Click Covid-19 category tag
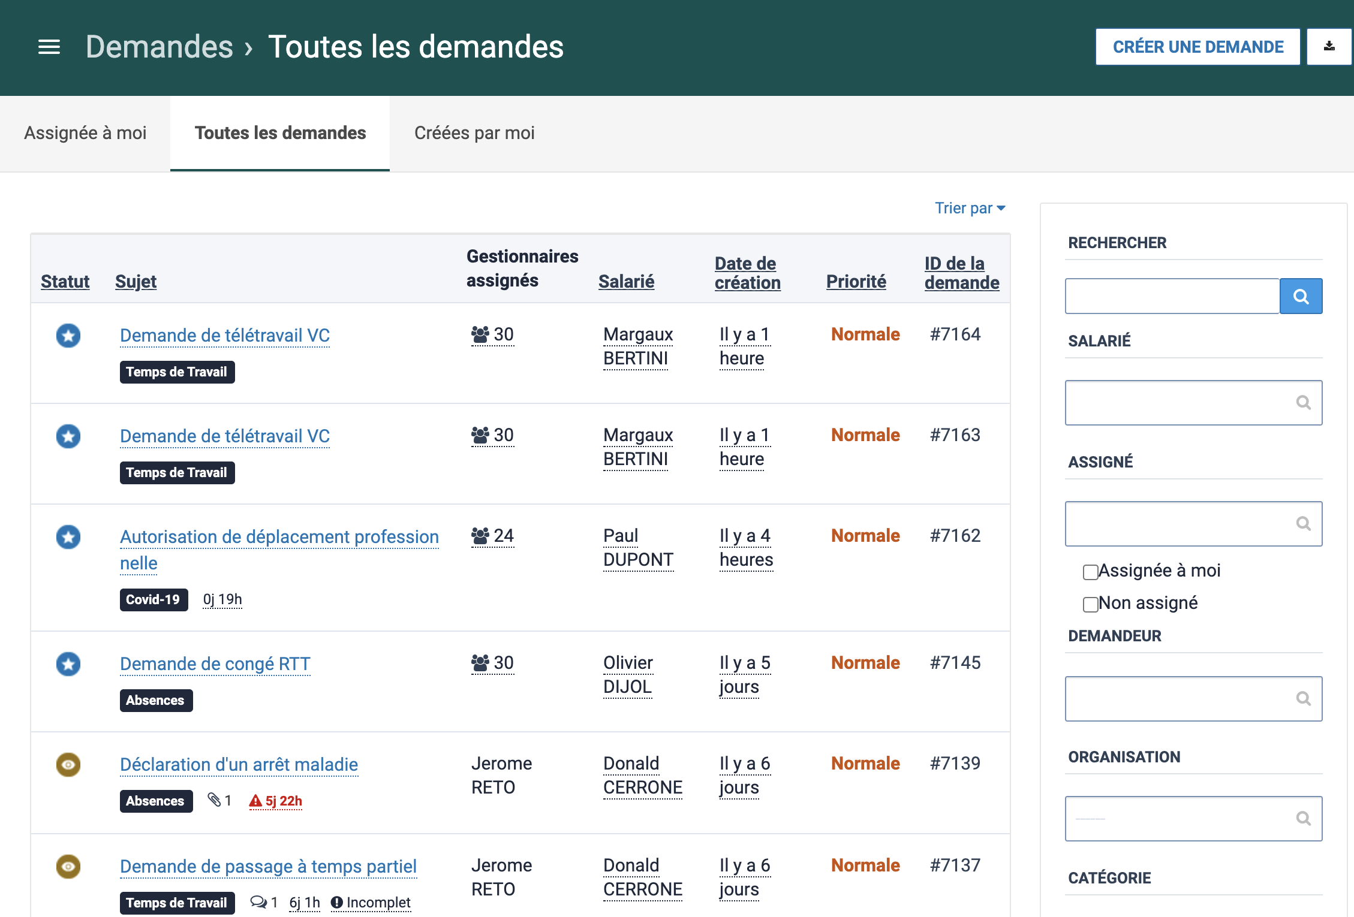The height and width of the screenshot is (917, 1354). pyautogui.click(x=154, y=599)
